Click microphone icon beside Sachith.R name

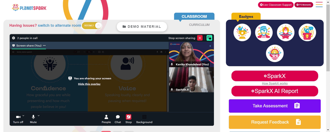pyautogui.click(x=172, y=90)
